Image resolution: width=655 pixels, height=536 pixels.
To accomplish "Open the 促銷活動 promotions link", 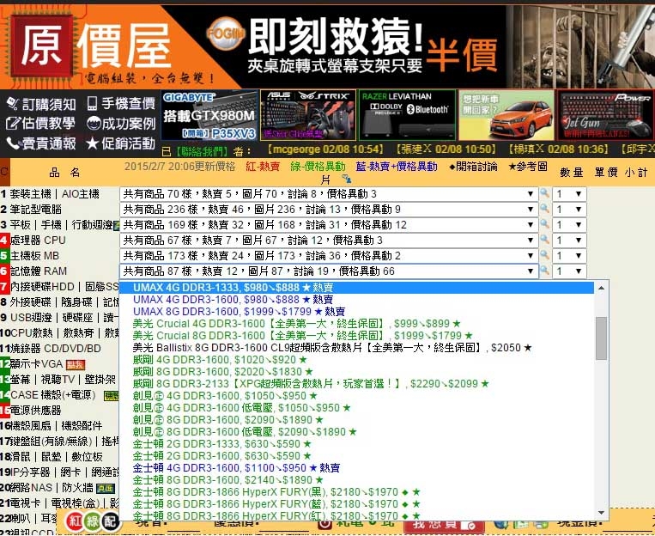I will point(120,143).
